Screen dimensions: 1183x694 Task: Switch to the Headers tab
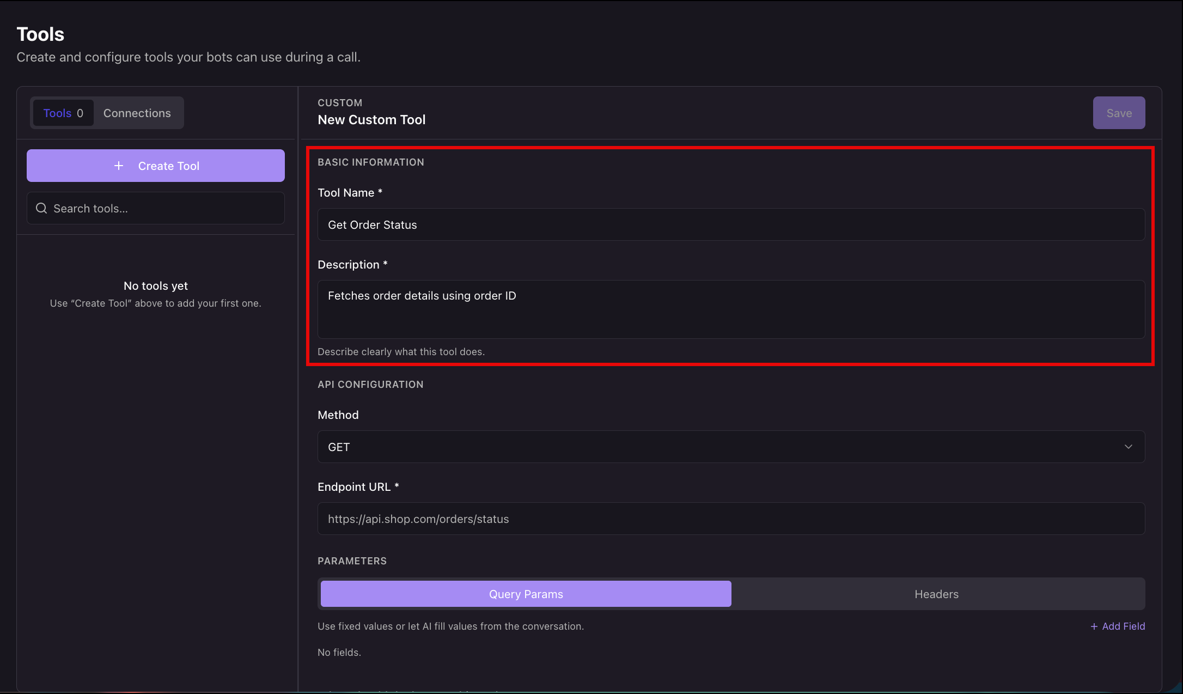(936, 594)
